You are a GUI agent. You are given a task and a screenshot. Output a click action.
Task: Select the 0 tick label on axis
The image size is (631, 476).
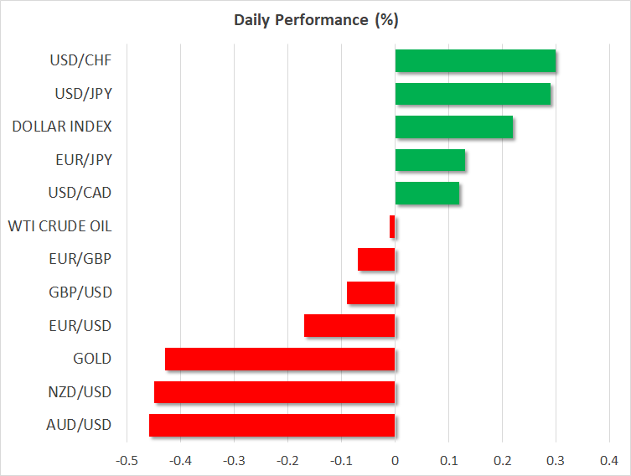click(x=395, y=460)
